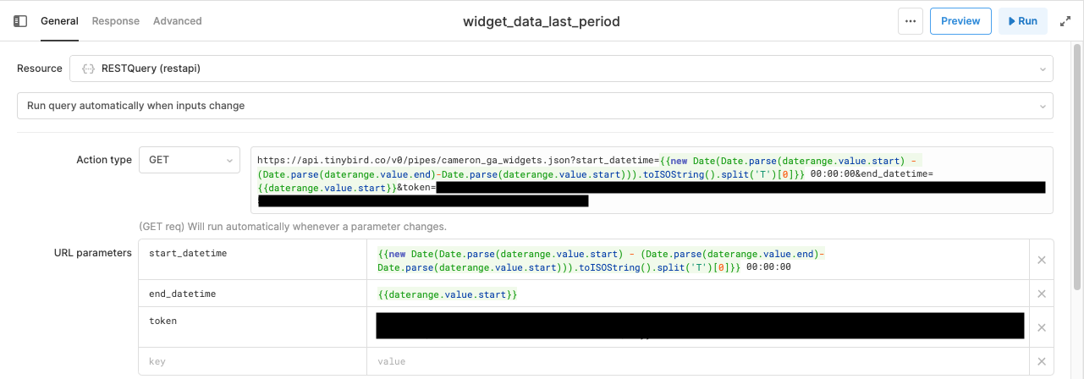The width and height of the screenshot is (1084, 379).
Task: Remove the start_datetime URL parameter
Action: (1042, 260)
